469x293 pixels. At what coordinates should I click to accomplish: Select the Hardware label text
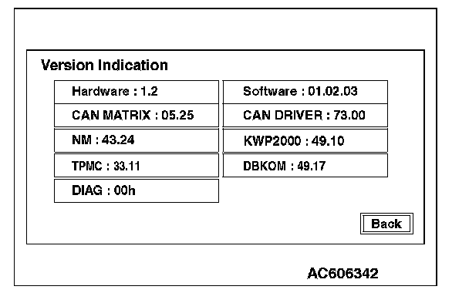[100, 91]
